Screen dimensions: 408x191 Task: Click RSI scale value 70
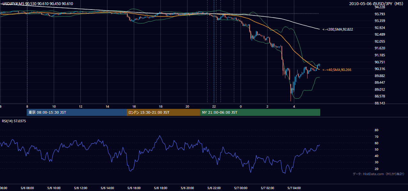[376, 137]
